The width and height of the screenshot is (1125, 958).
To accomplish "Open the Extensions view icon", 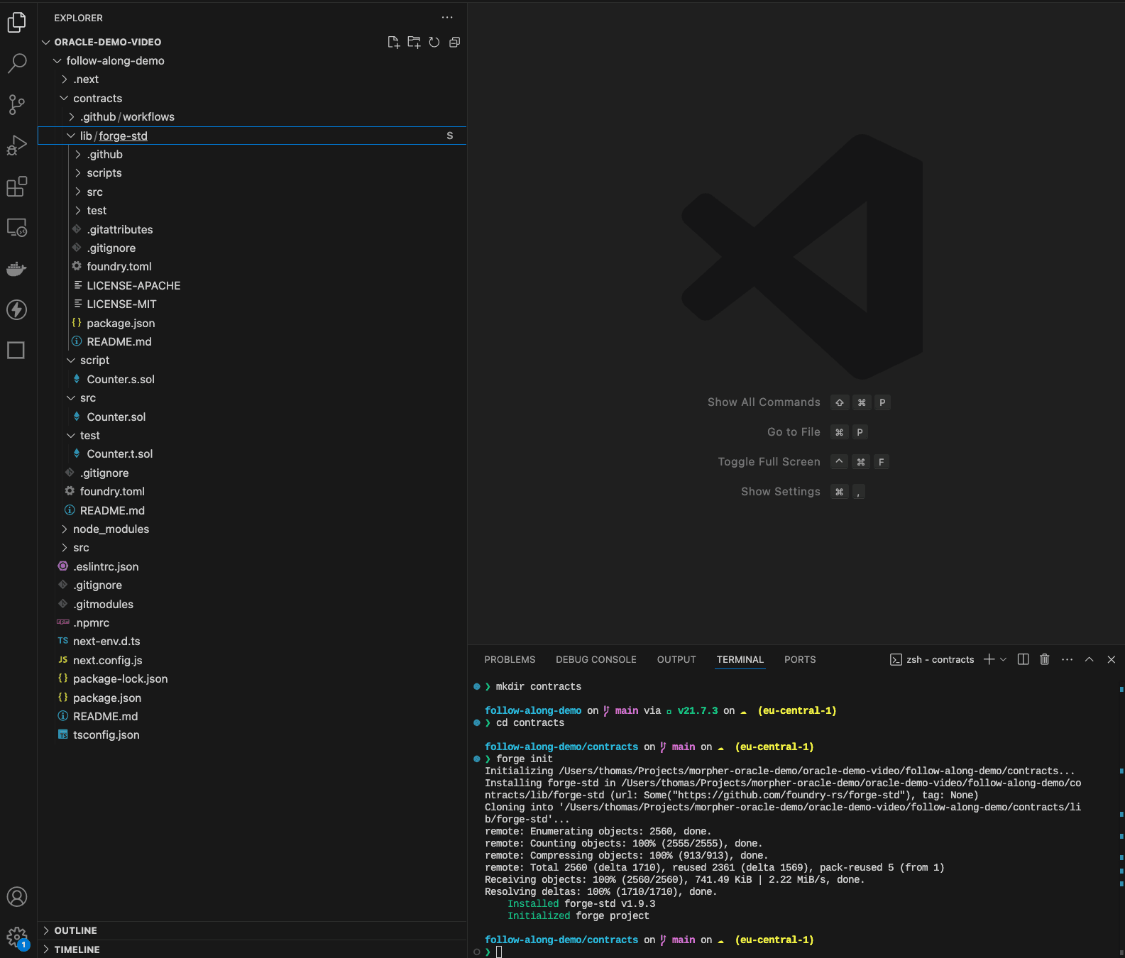I will coord(17,187).
